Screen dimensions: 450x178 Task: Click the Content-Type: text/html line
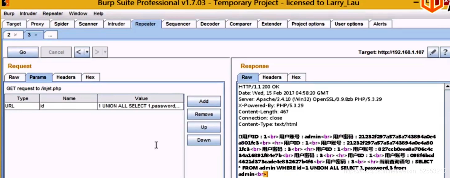tap(268, 124)
